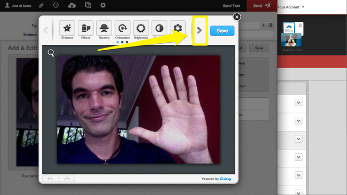The image size is (347, 195).
Task: Redo the last photo edit
Action: [67, 179]
